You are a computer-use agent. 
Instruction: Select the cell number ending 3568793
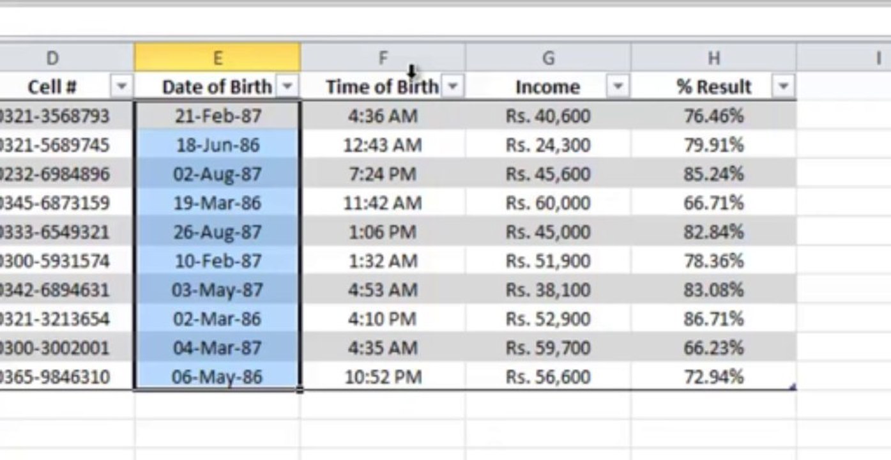pyautogui.click(x=66, y=116)
